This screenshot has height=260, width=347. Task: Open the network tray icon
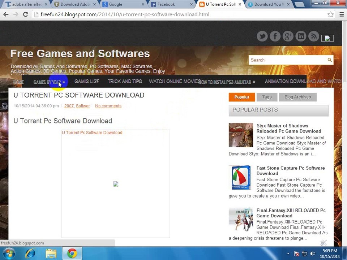(x=304, y=253)
